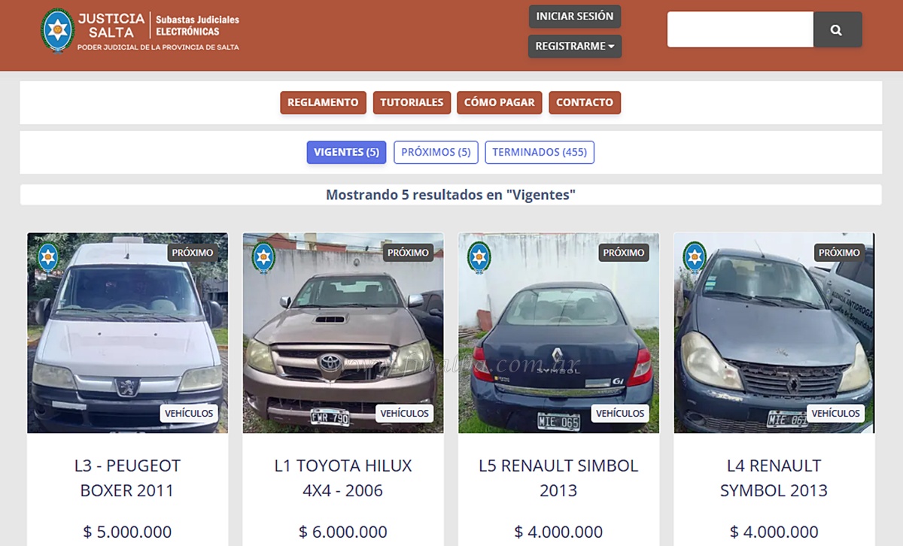Switch to the Próximos (5) tab
903x546 pixels.
436,152
